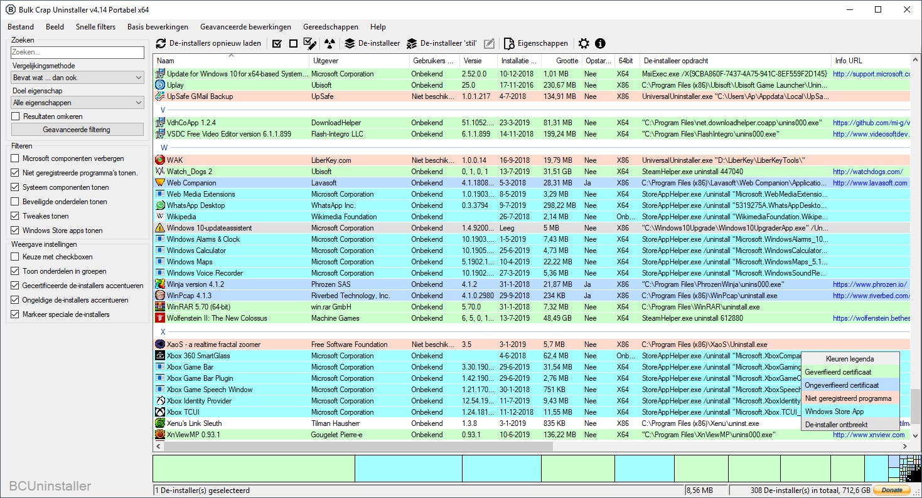Uncheck Windows Store apps tonen

[16, 231]
